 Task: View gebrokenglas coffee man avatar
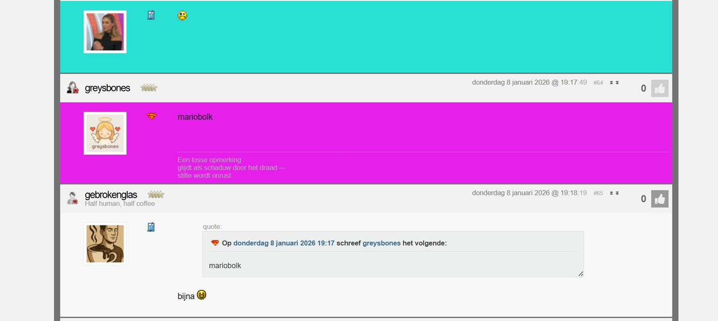coord(105,244)
